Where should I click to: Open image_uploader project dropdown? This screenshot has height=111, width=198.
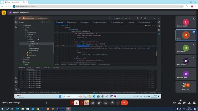coord(29,18)
